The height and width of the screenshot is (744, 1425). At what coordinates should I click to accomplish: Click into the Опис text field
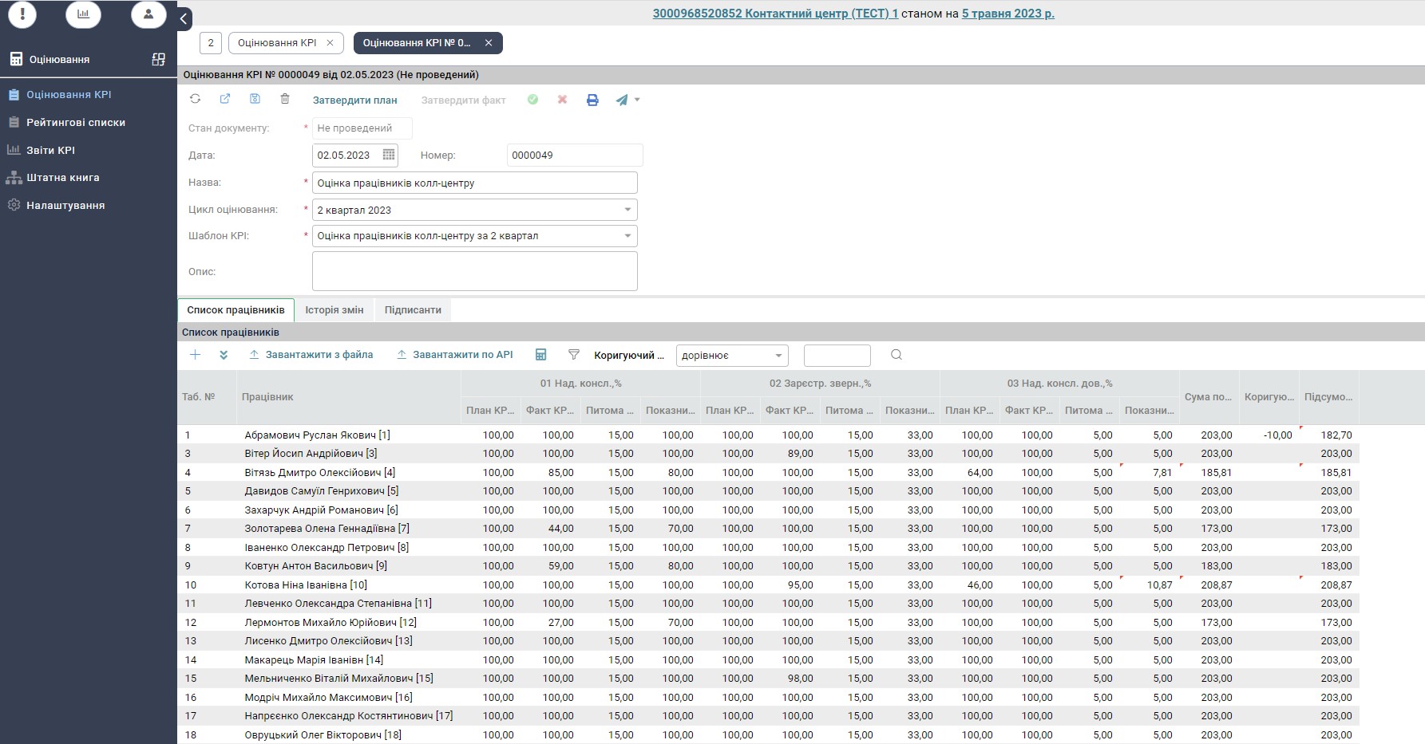pos(474,271)
